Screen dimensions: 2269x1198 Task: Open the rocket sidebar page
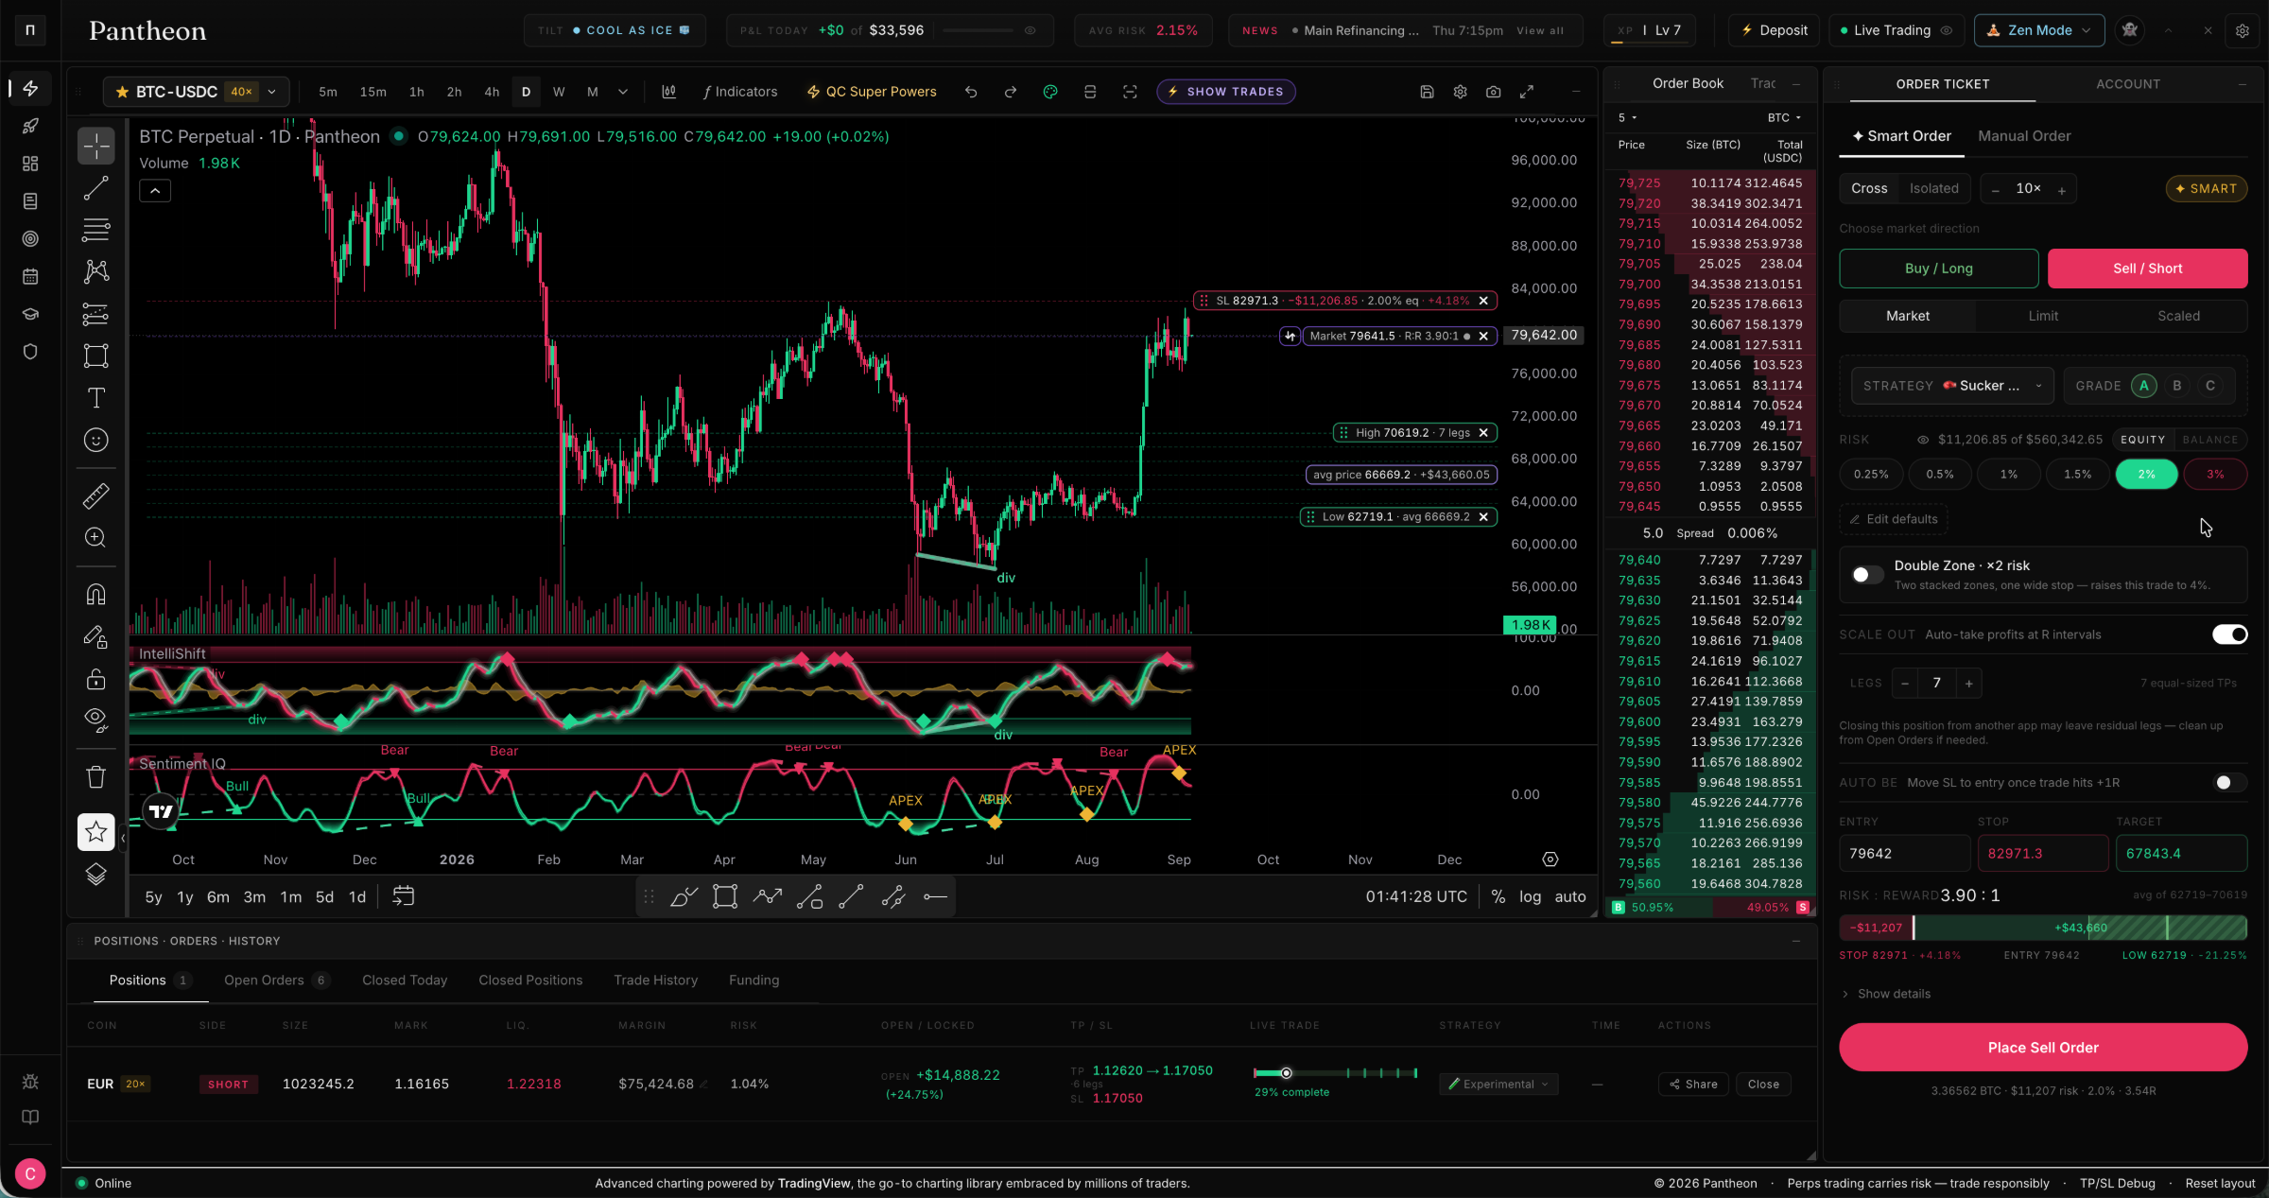coord(30,126)
